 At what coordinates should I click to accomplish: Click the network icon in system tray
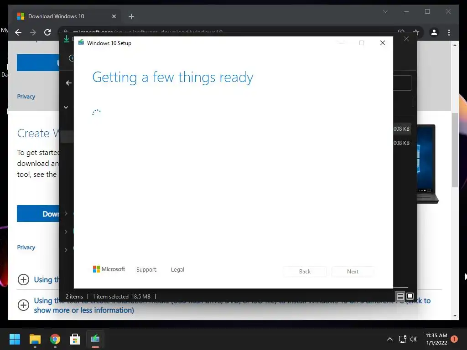403,339
